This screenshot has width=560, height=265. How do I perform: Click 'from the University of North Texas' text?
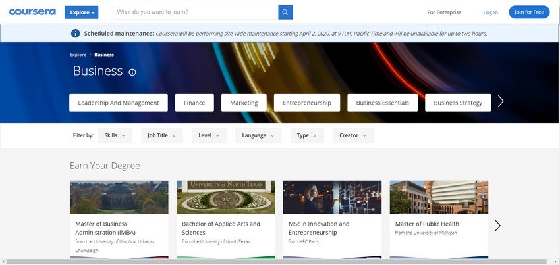pyautogui.click(x=216, y=241)
